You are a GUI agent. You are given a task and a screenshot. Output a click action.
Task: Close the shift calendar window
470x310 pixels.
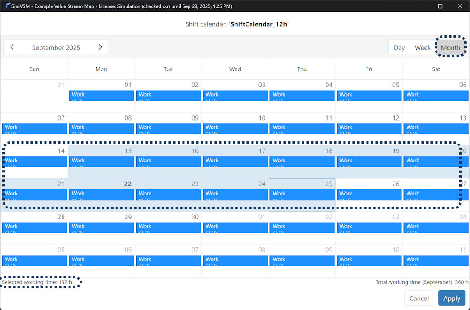(x=460, y=6)
